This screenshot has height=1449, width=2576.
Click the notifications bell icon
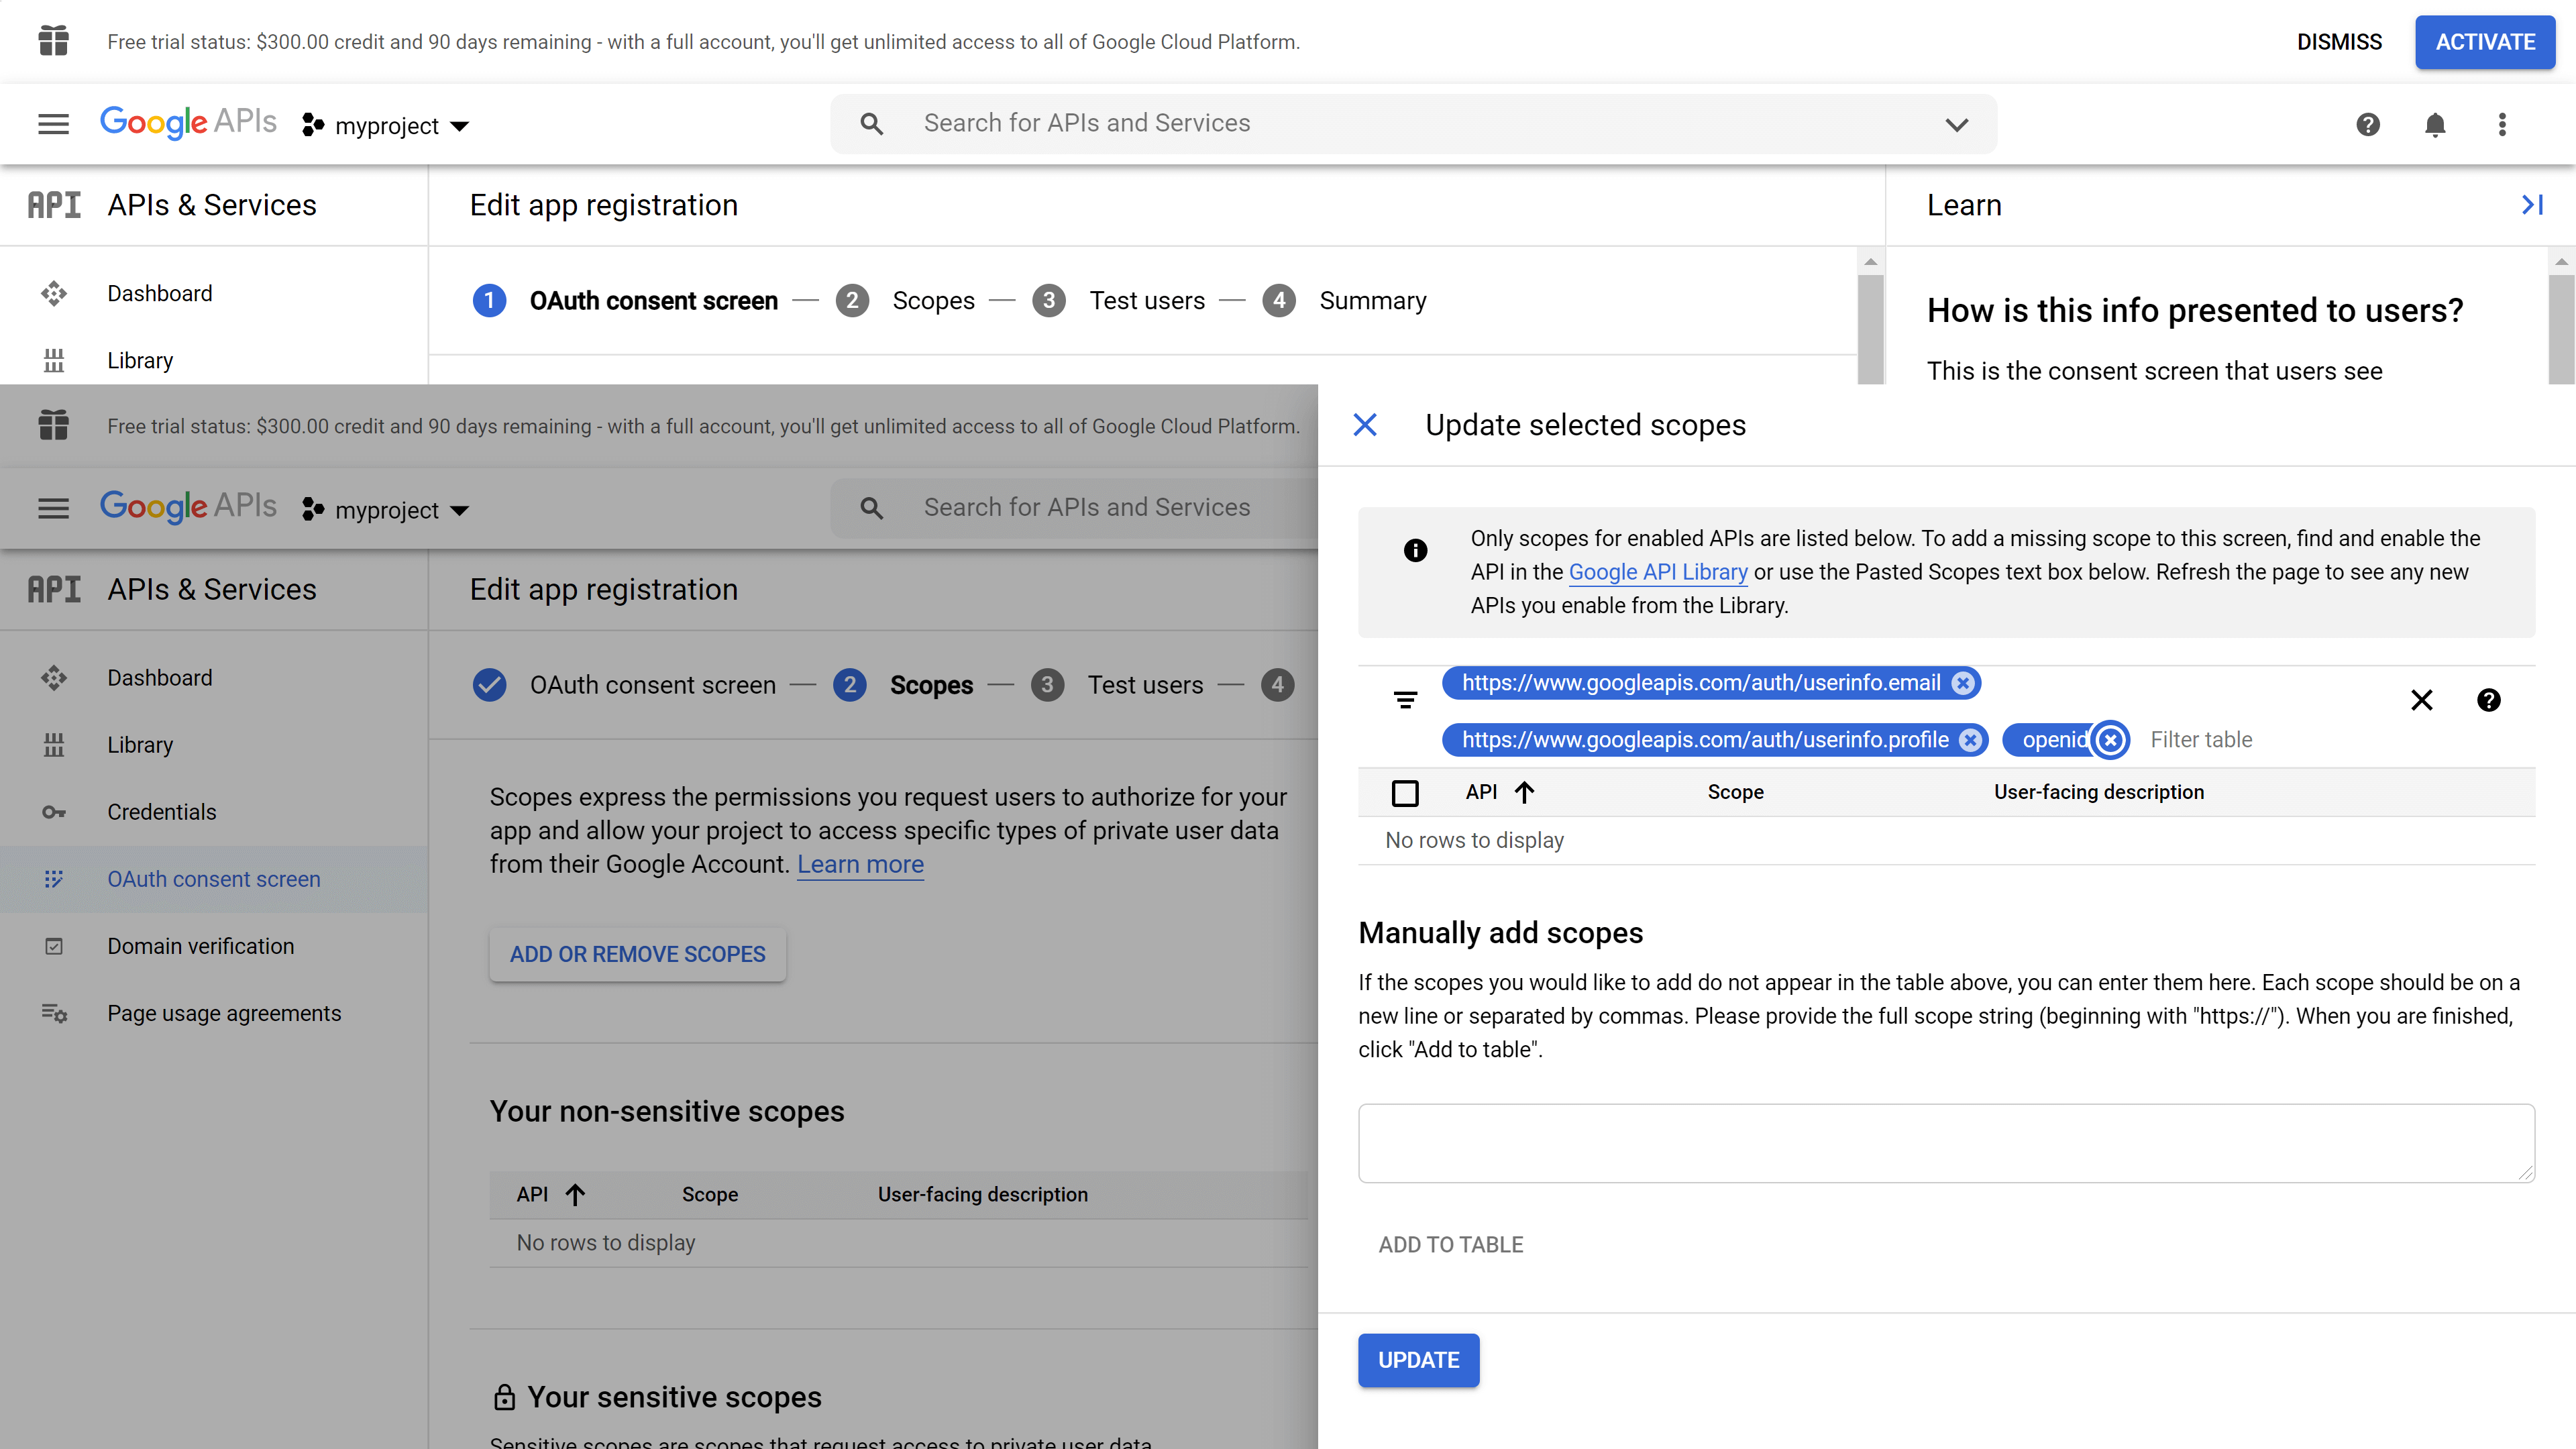click(x=2434, y=124)
